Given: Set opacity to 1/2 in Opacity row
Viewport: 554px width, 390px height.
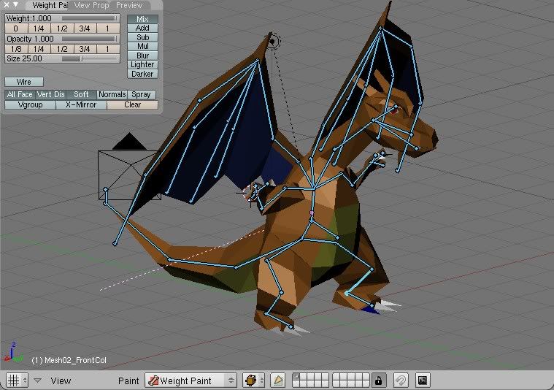Looking at the screenshot, I should click(62, 49).
